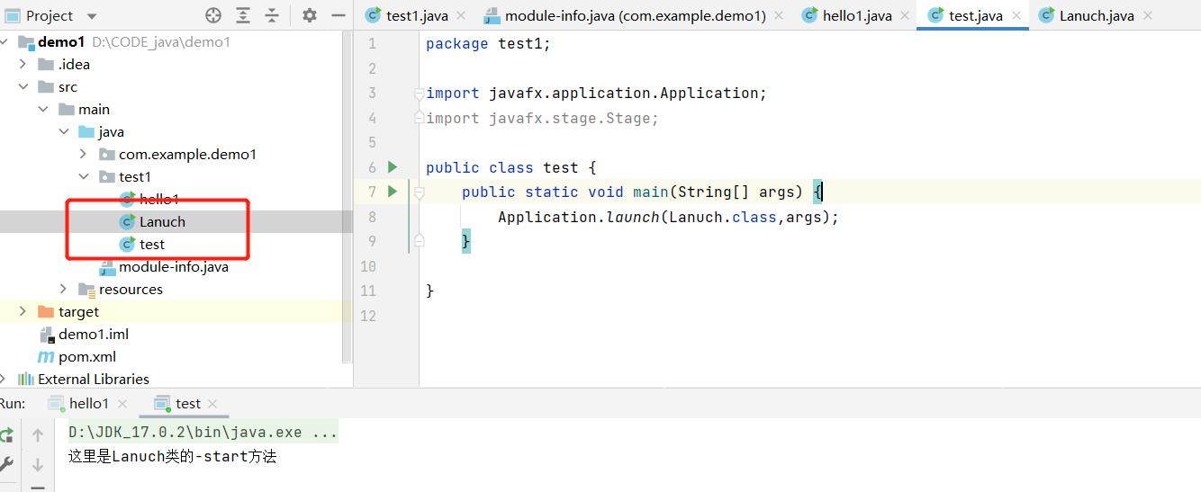Collapse the test1 package
The image size is (1201, 492).
coord(83,177)
